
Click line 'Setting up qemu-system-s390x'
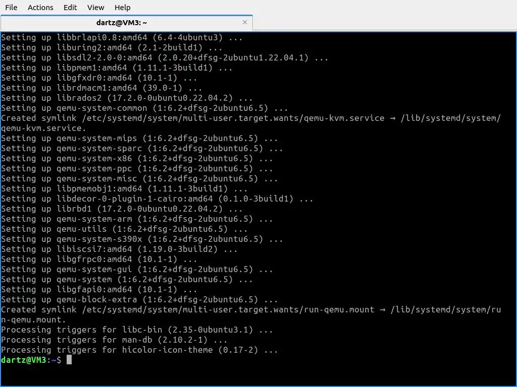[x=142, y=239]
